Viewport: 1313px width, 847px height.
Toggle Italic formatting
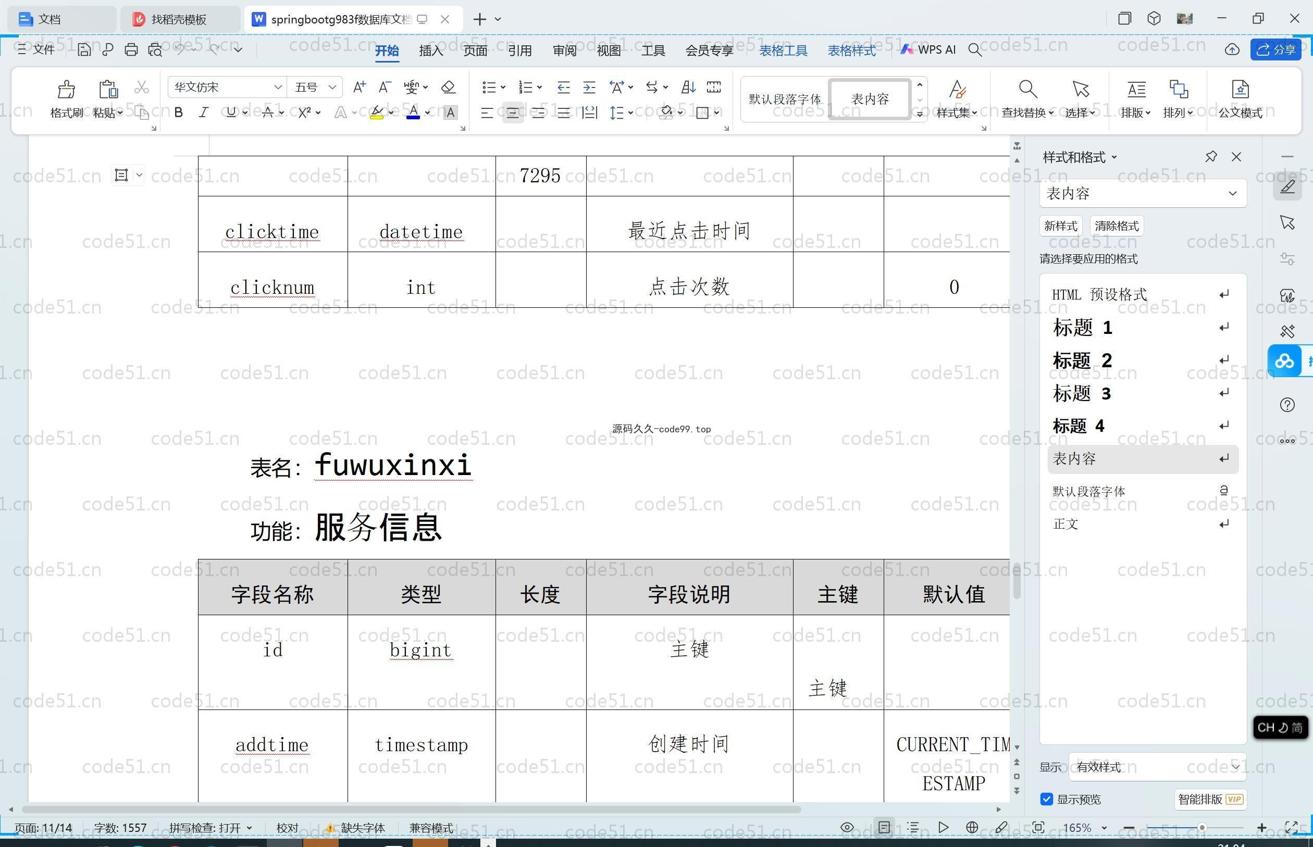[204, 113]
